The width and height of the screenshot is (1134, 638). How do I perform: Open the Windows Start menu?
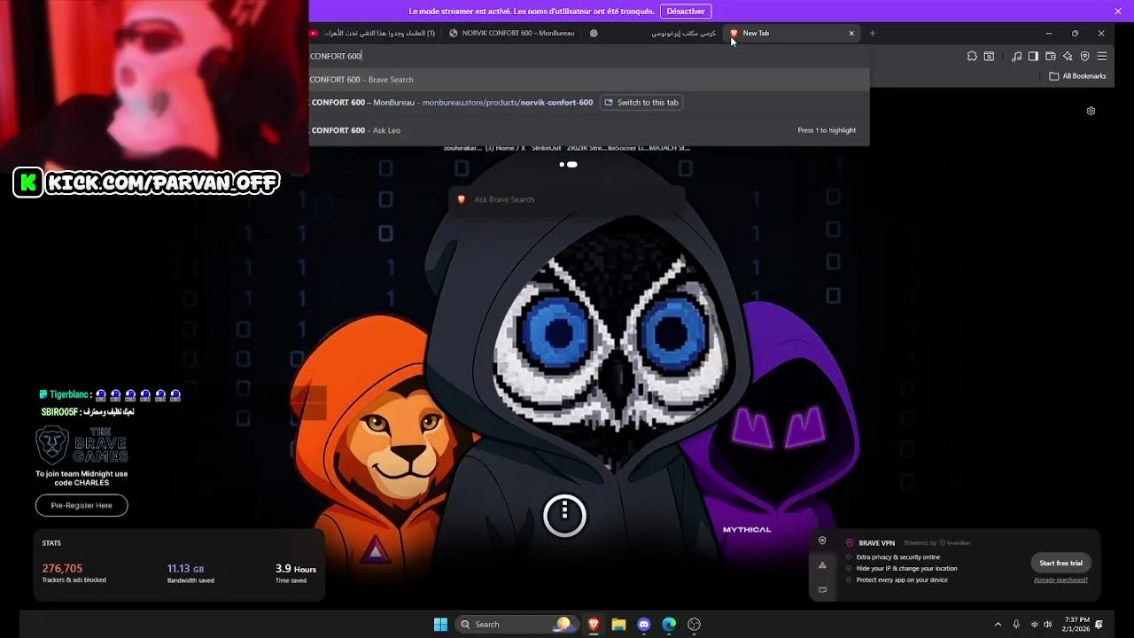coord(440,624)
